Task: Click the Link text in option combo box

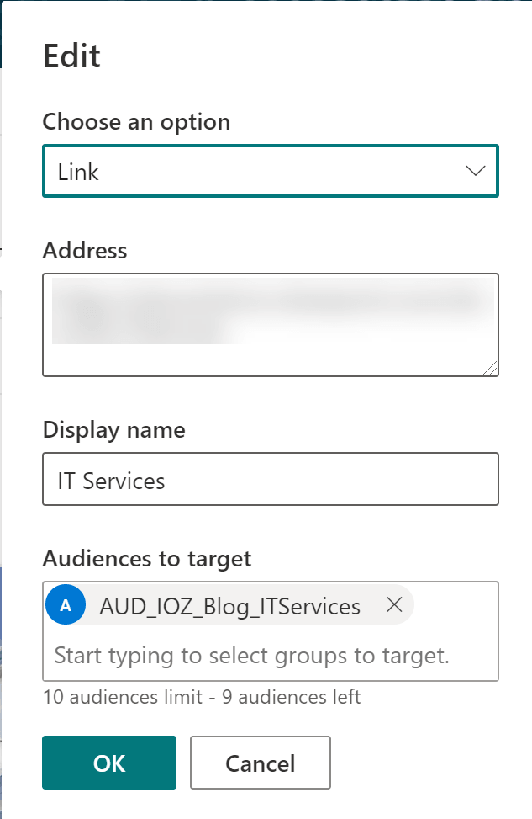Action: pyautogui.click(x=78, y=172)
